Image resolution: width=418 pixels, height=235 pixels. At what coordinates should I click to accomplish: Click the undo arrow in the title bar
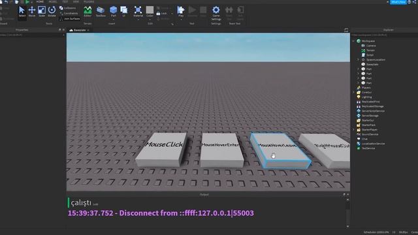click(x=6, y=2)
